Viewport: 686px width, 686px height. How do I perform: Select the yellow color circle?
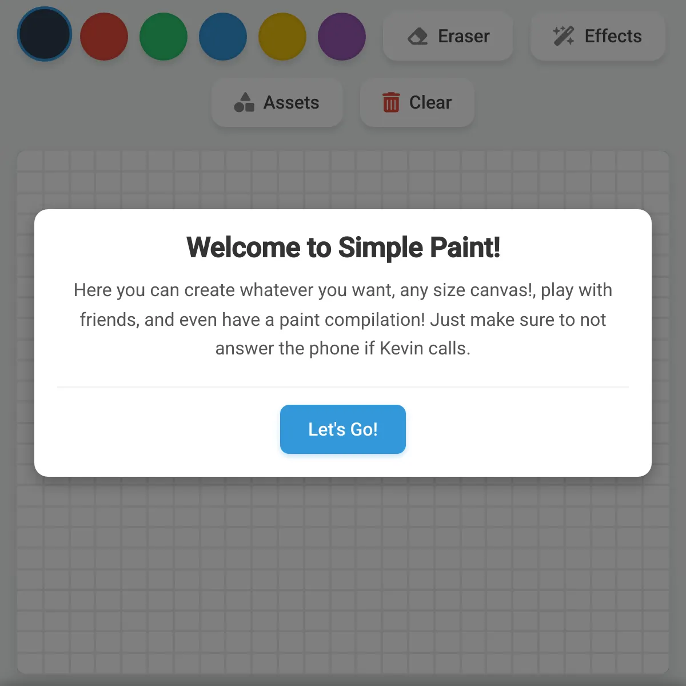click(282, 37)
